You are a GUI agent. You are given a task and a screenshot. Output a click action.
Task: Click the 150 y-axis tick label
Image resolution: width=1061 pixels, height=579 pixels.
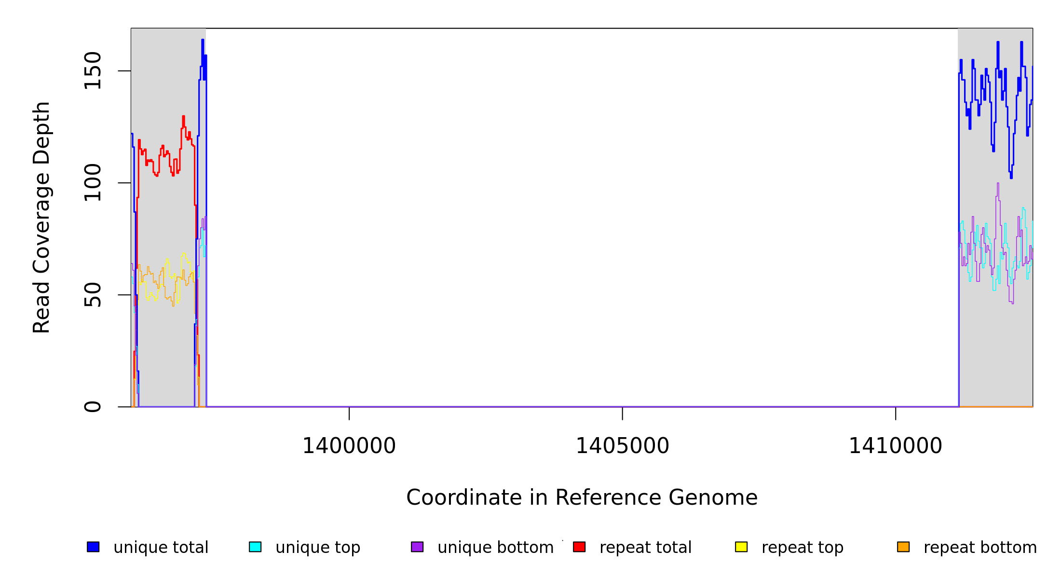[x=93, y=71]
